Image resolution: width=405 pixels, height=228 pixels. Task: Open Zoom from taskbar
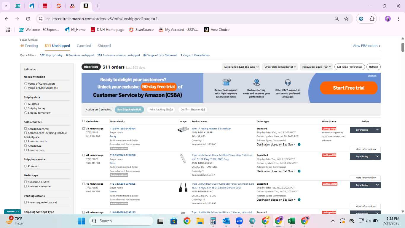239,221
